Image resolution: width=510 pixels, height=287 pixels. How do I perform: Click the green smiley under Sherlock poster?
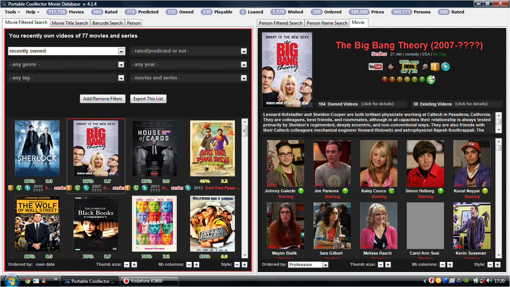pyautogui.click(x=19, y=187)
